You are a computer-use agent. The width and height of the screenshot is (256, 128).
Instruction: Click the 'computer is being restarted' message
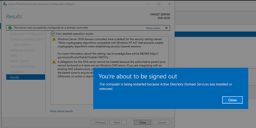coord(166,87)
